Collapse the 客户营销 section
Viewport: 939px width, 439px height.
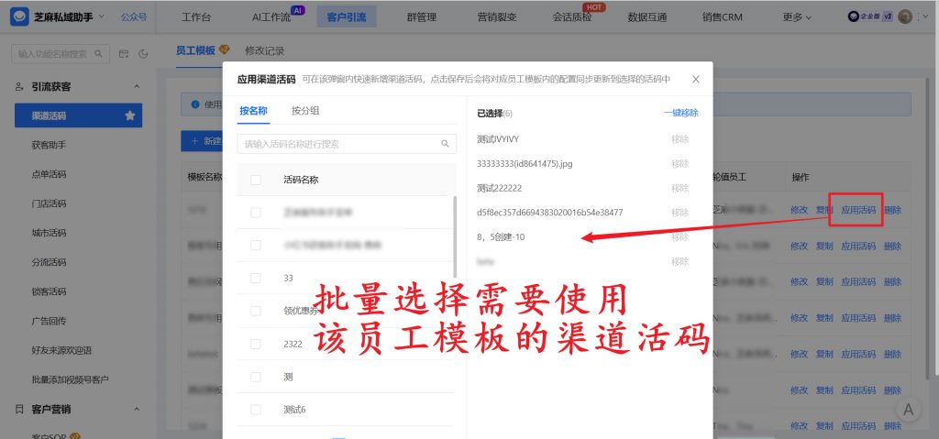[x=137, y=410]
